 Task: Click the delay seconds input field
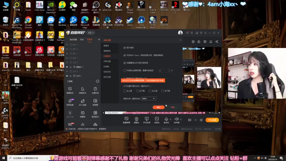pos(163,70)
